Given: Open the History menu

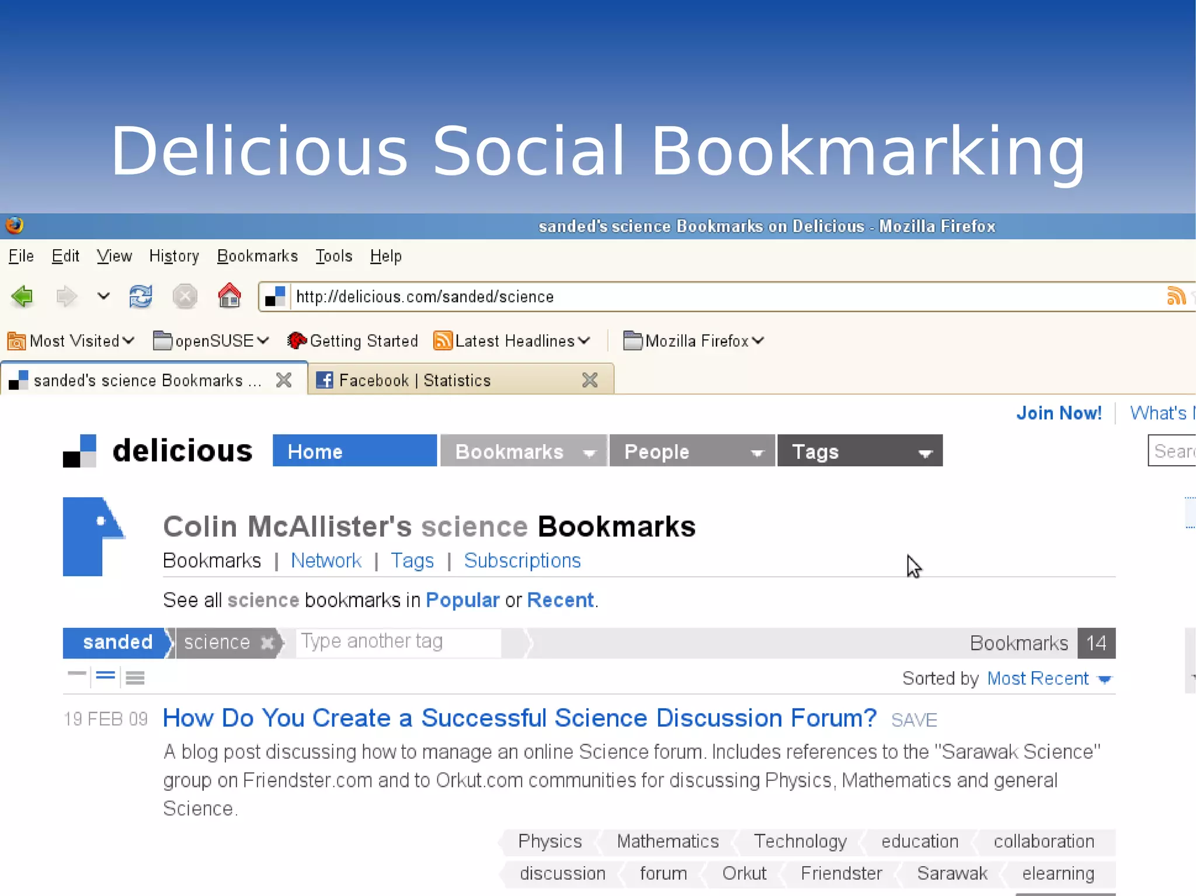Looking at the screenshot, I should (174, 256).
